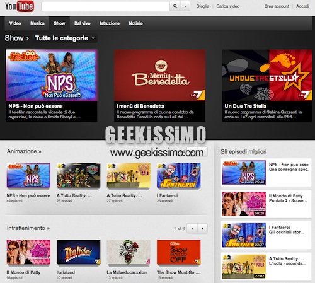315x283 pixels.
Task: Open the Sfoglia link
Action: point(203,6)
